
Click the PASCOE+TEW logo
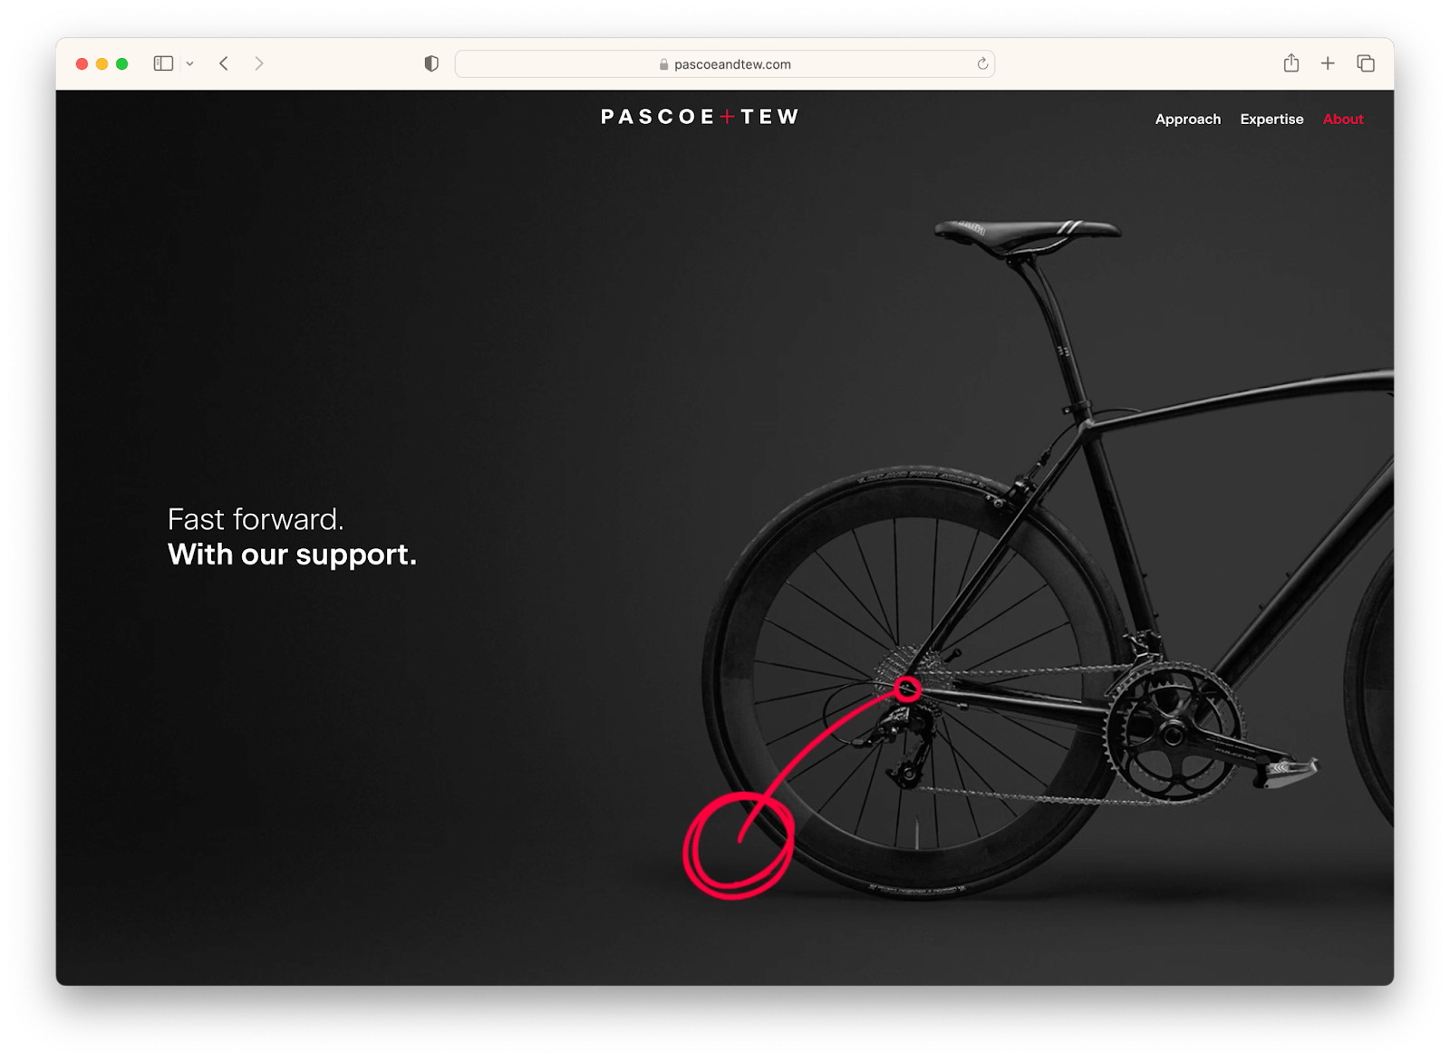pos(700,117)
